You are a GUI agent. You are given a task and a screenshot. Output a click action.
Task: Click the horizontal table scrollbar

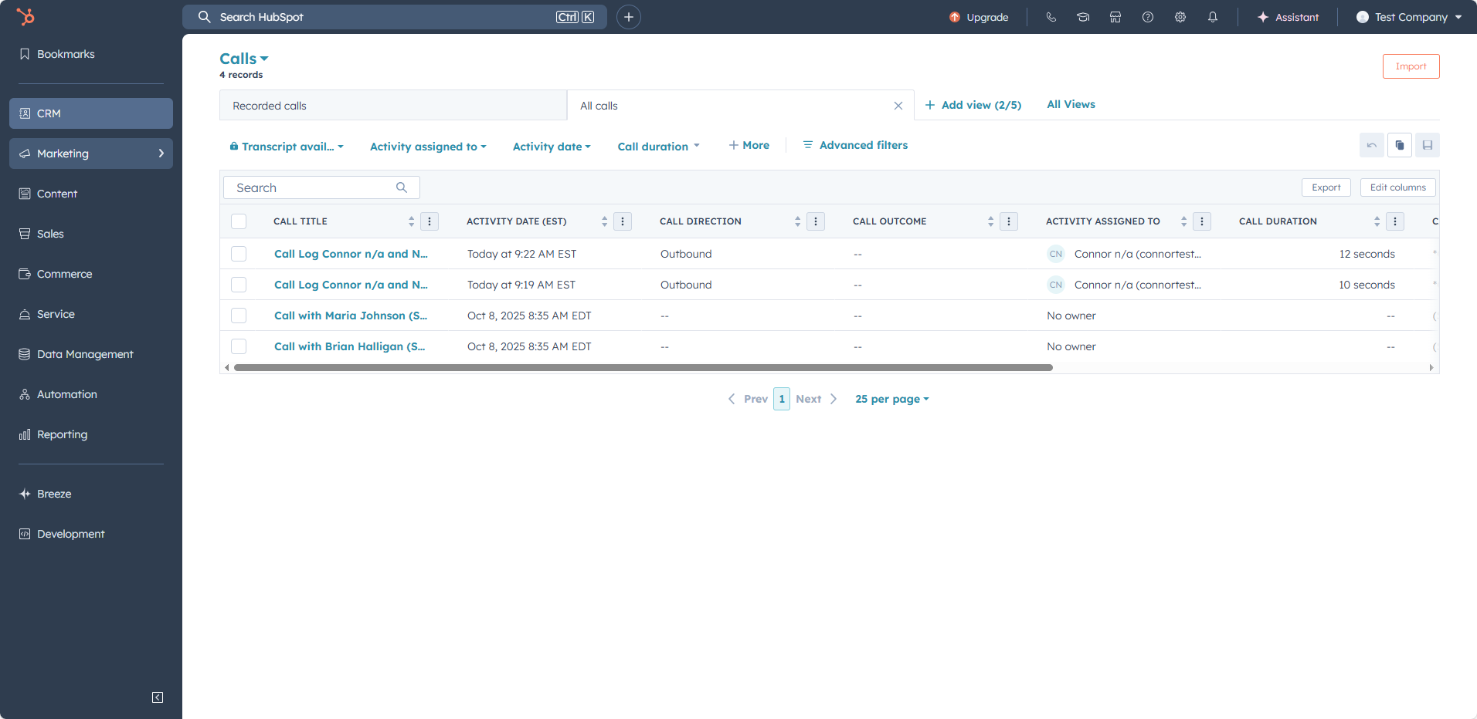click(x=643, y=368)
